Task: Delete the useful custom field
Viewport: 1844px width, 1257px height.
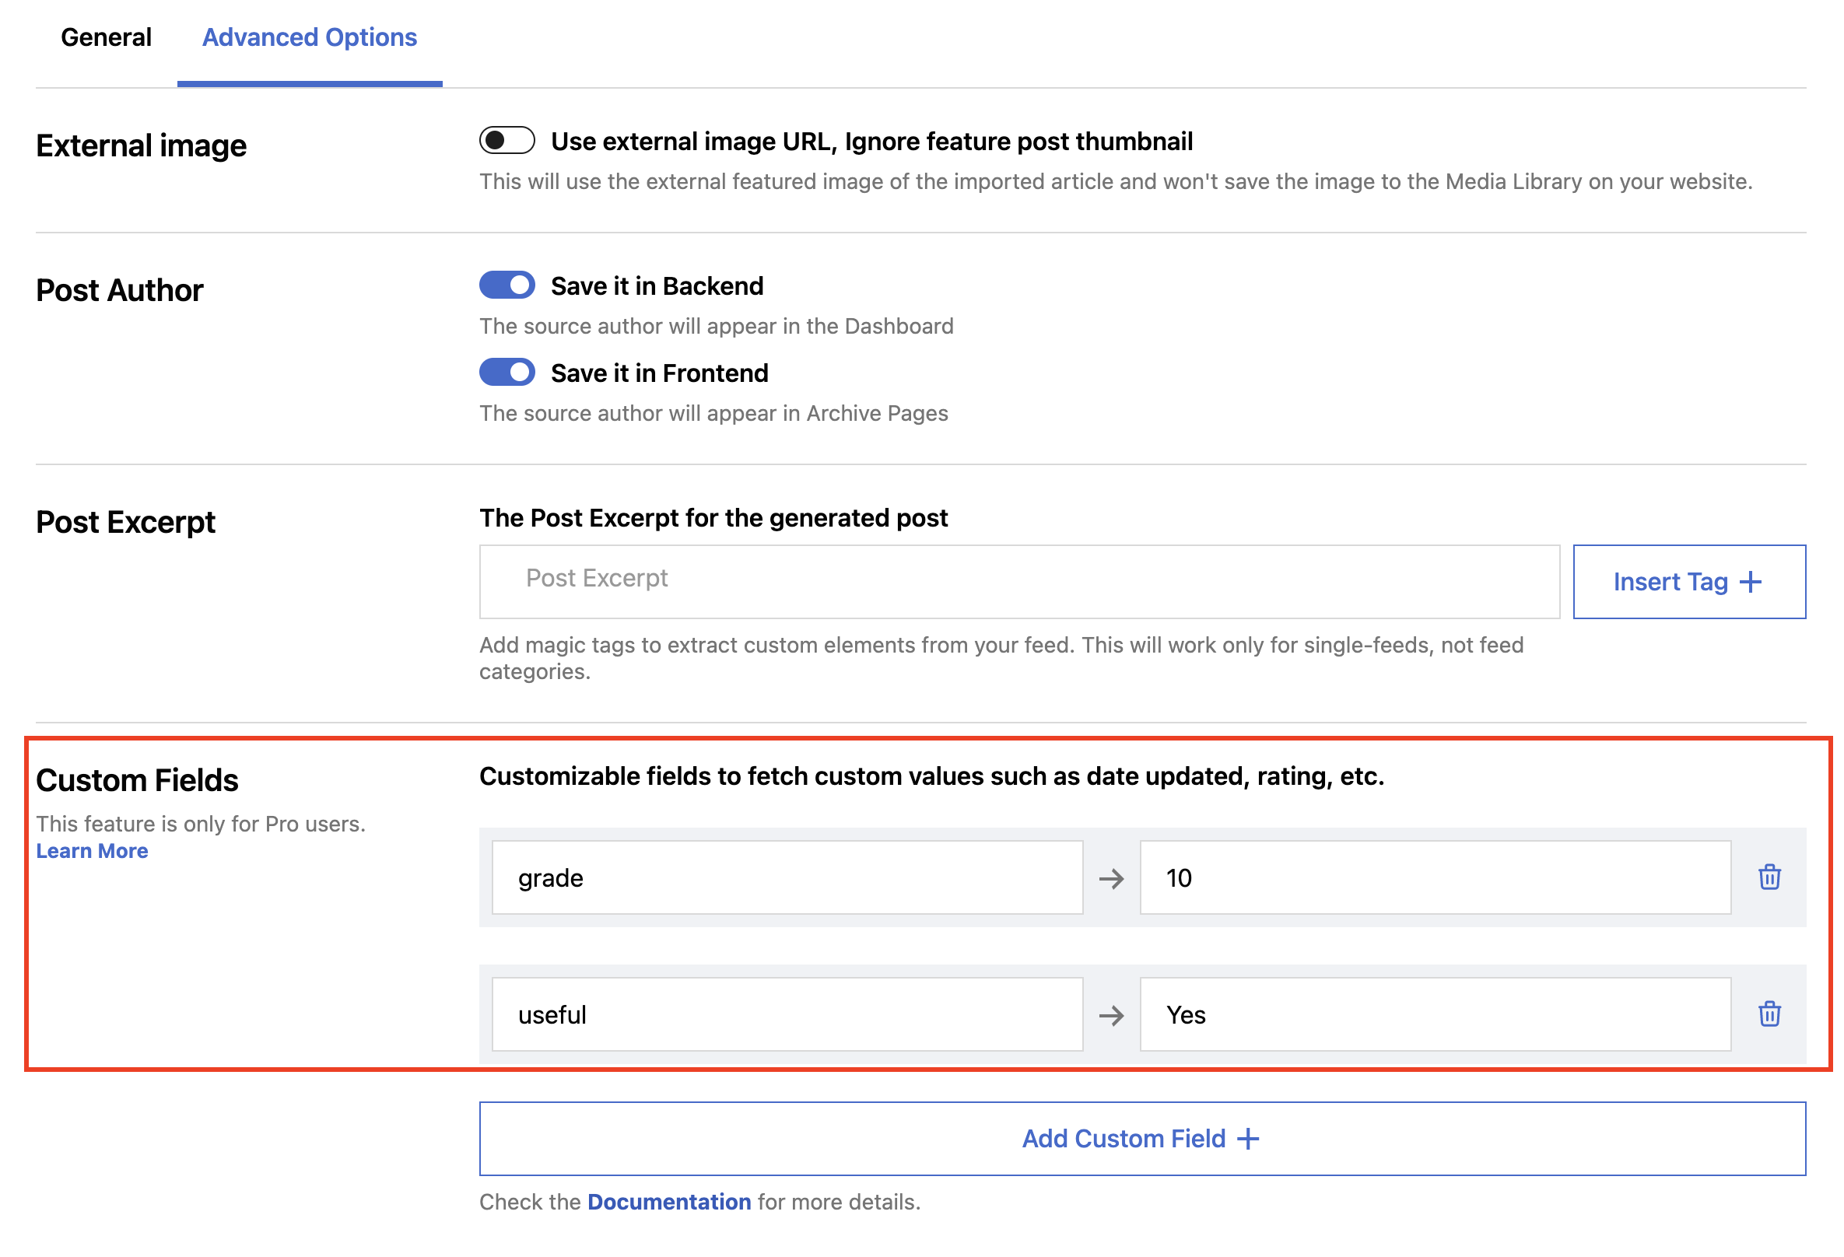Action: click(1771, 1014)
